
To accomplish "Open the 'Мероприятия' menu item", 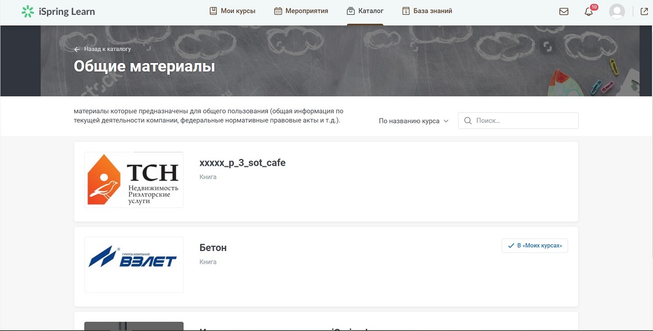I will coord(301,11).
